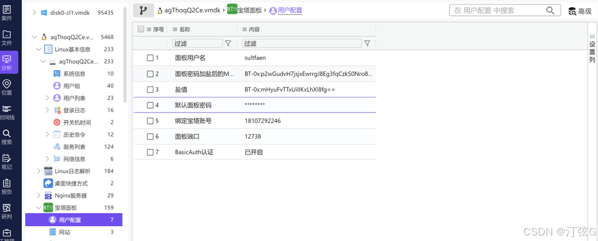The width and height of the screenshot is (598, 241).
Task: Click agThoqQ2Ce.vmdk in the breadcrumb
Action: point(193,10)
